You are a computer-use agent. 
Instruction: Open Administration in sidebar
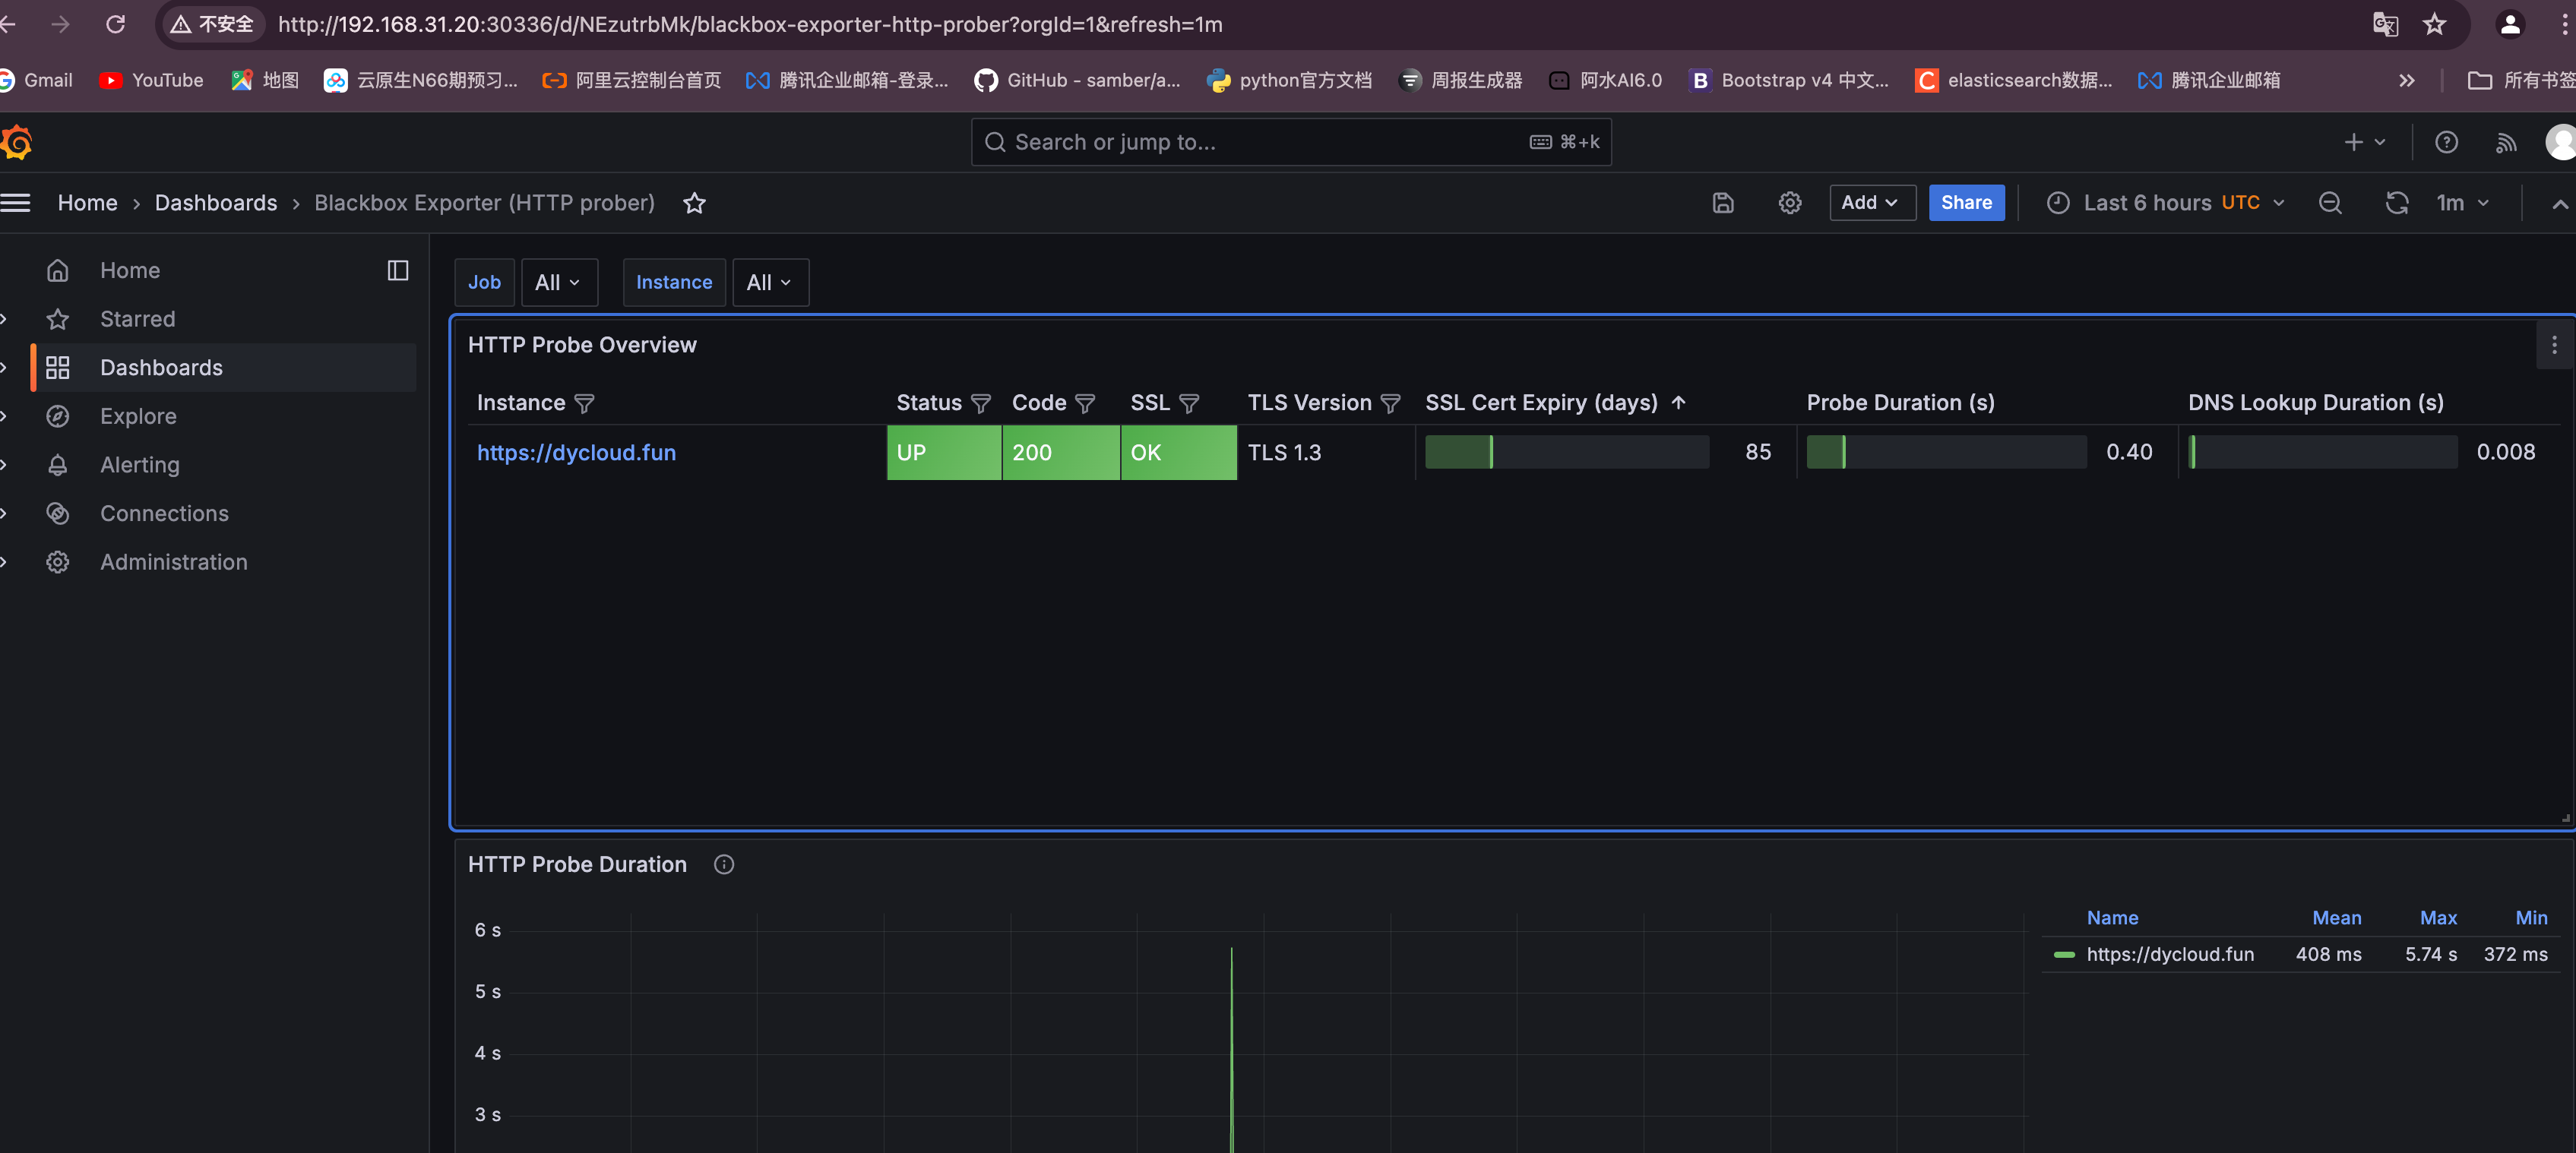point(173,561)
